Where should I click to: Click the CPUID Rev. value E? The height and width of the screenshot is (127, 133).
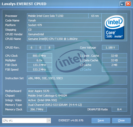[x=41, y=48]
